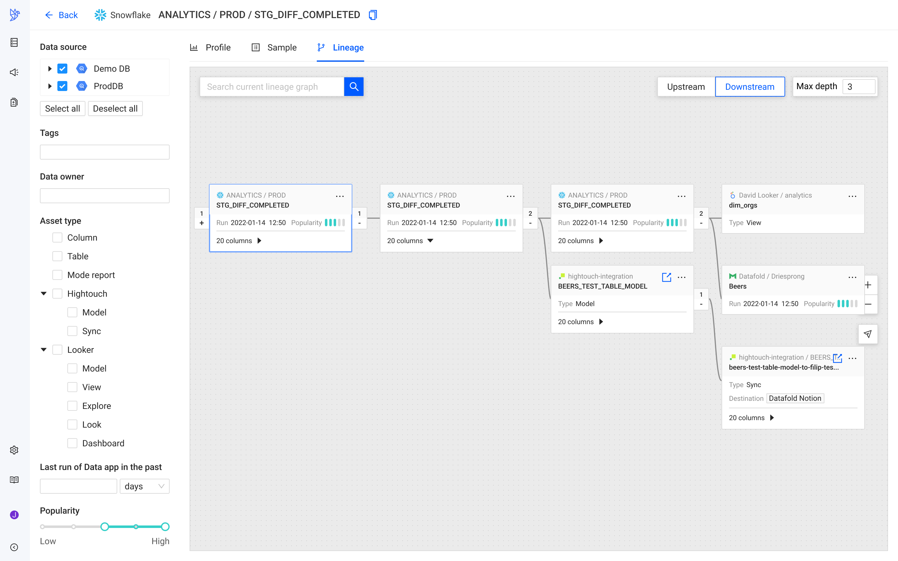The image size is (898, 561).
Task: Copy table path using the copy icon
Action: (373, 15)
